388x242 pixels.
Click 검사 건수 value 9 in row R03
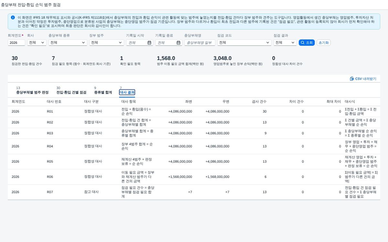click(265, 133)
